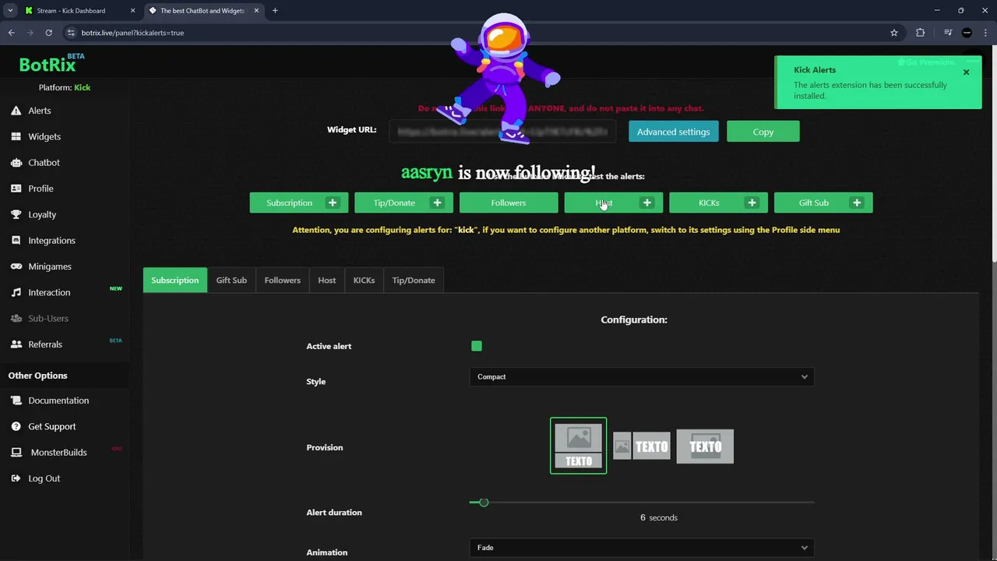Bookmark this page with star icon
The image size is (997, 561).
click(894, 33)
